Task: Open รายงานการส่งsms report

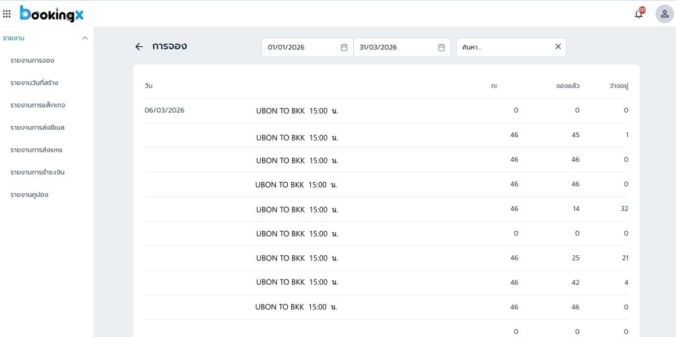Action: click(x=36, y=150)
